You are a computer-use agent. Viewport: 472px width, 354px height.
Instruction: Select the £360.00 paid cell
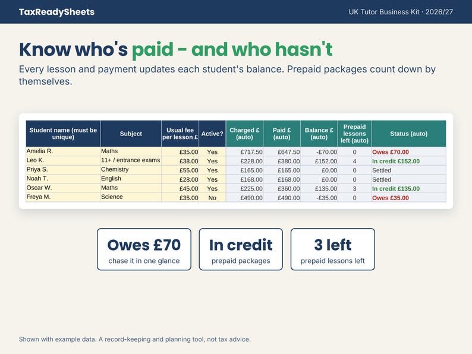point(282,188)
